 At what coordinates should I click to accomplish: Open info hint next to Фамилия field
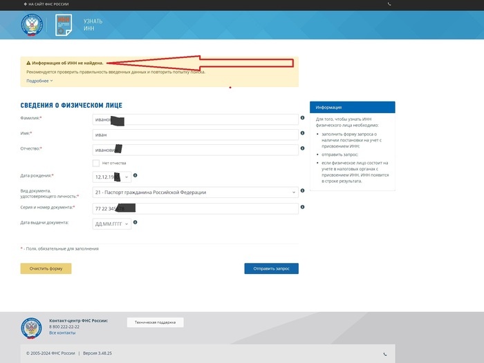pos(303,118)
